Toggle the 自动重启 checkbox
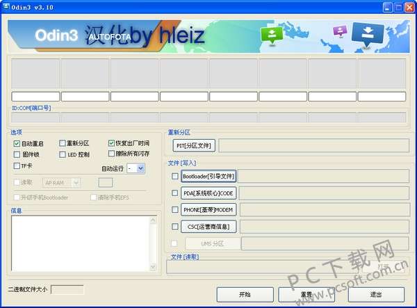 click(17, 144)
